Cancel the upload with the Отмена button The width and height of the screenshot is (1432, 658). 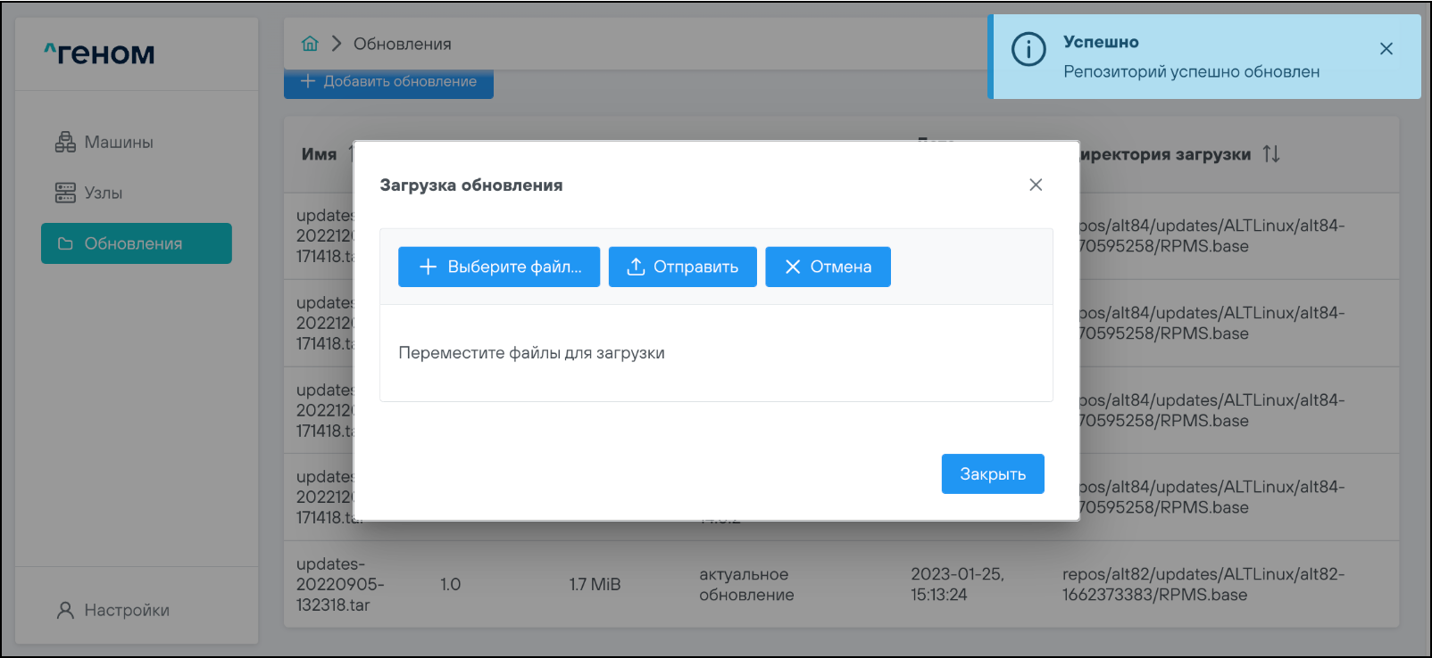tap(828, 267)
